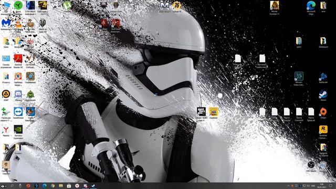The height and width of the screenshot is (189, 336).
Task: Open the Microsoft Store taskbar icon
Action: [x=69, y=186]
